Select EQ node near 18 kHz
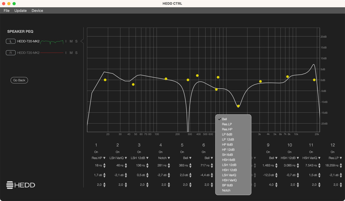 314,80
